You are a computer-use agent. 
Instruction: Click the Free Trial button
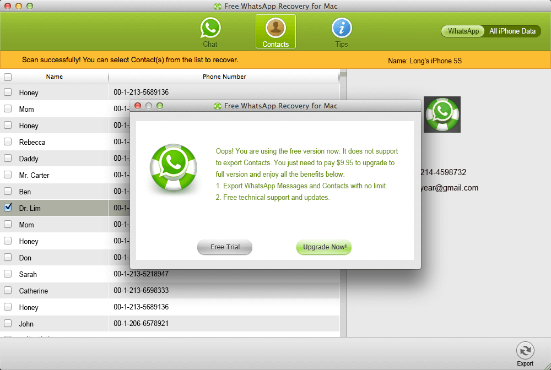[x=225, y=247]
